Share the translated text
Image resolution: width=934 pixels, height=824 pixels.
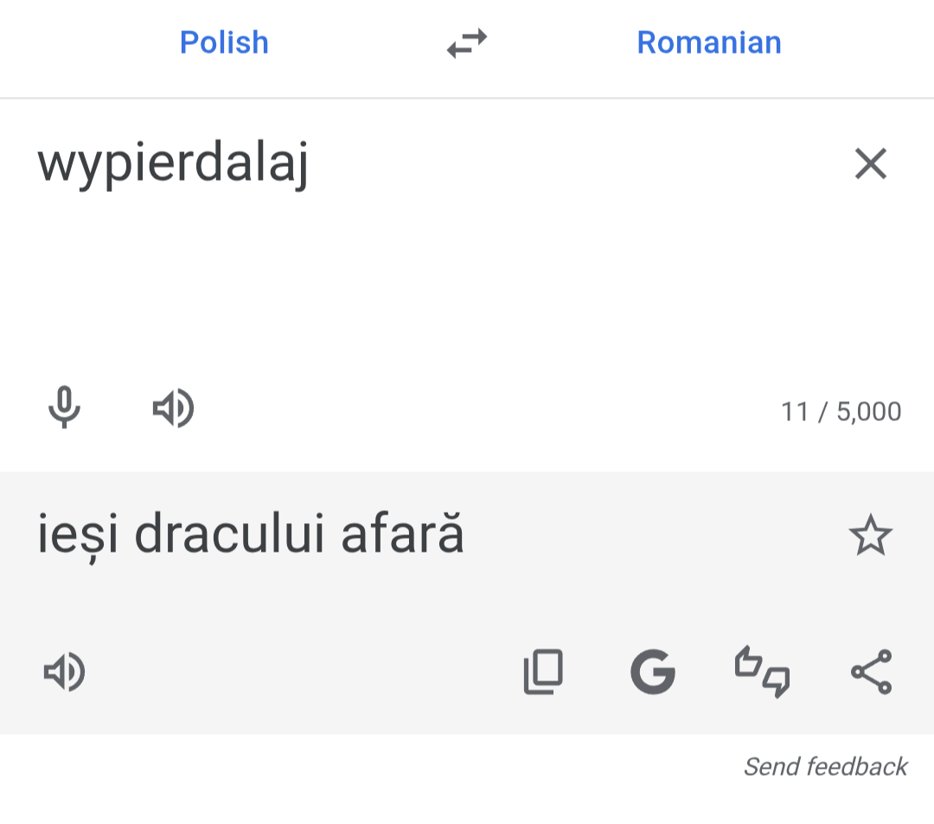(871, 673)
